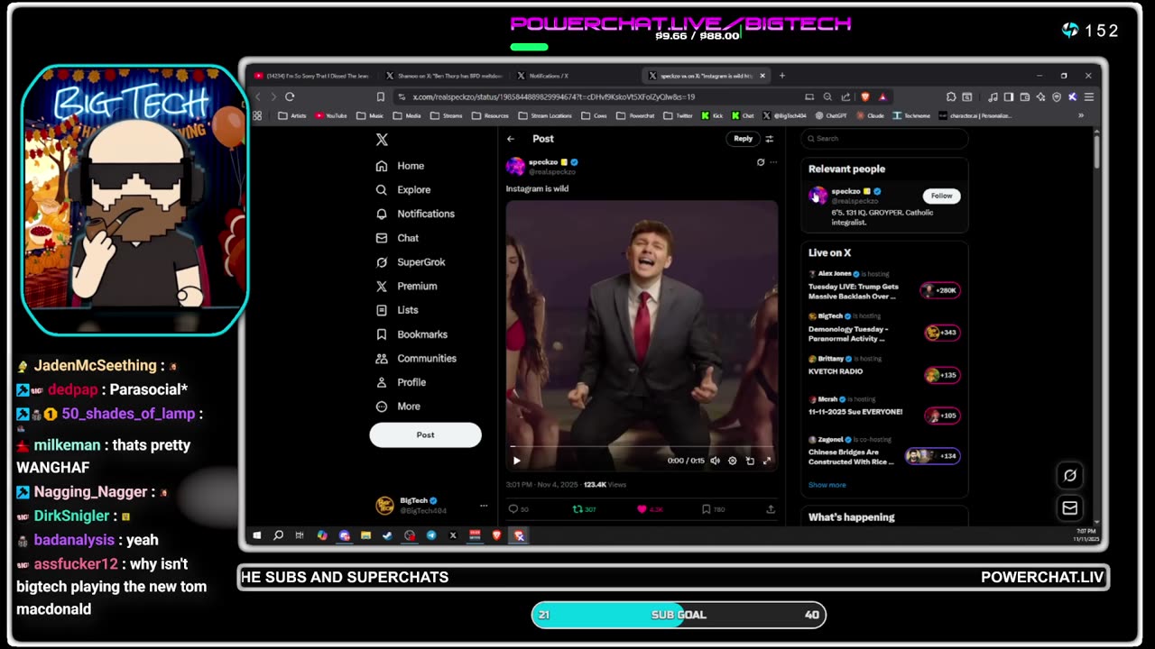This screenshot has height=649, width=1155.
Task: Open Profile in the sidebar
Action: 401,382
